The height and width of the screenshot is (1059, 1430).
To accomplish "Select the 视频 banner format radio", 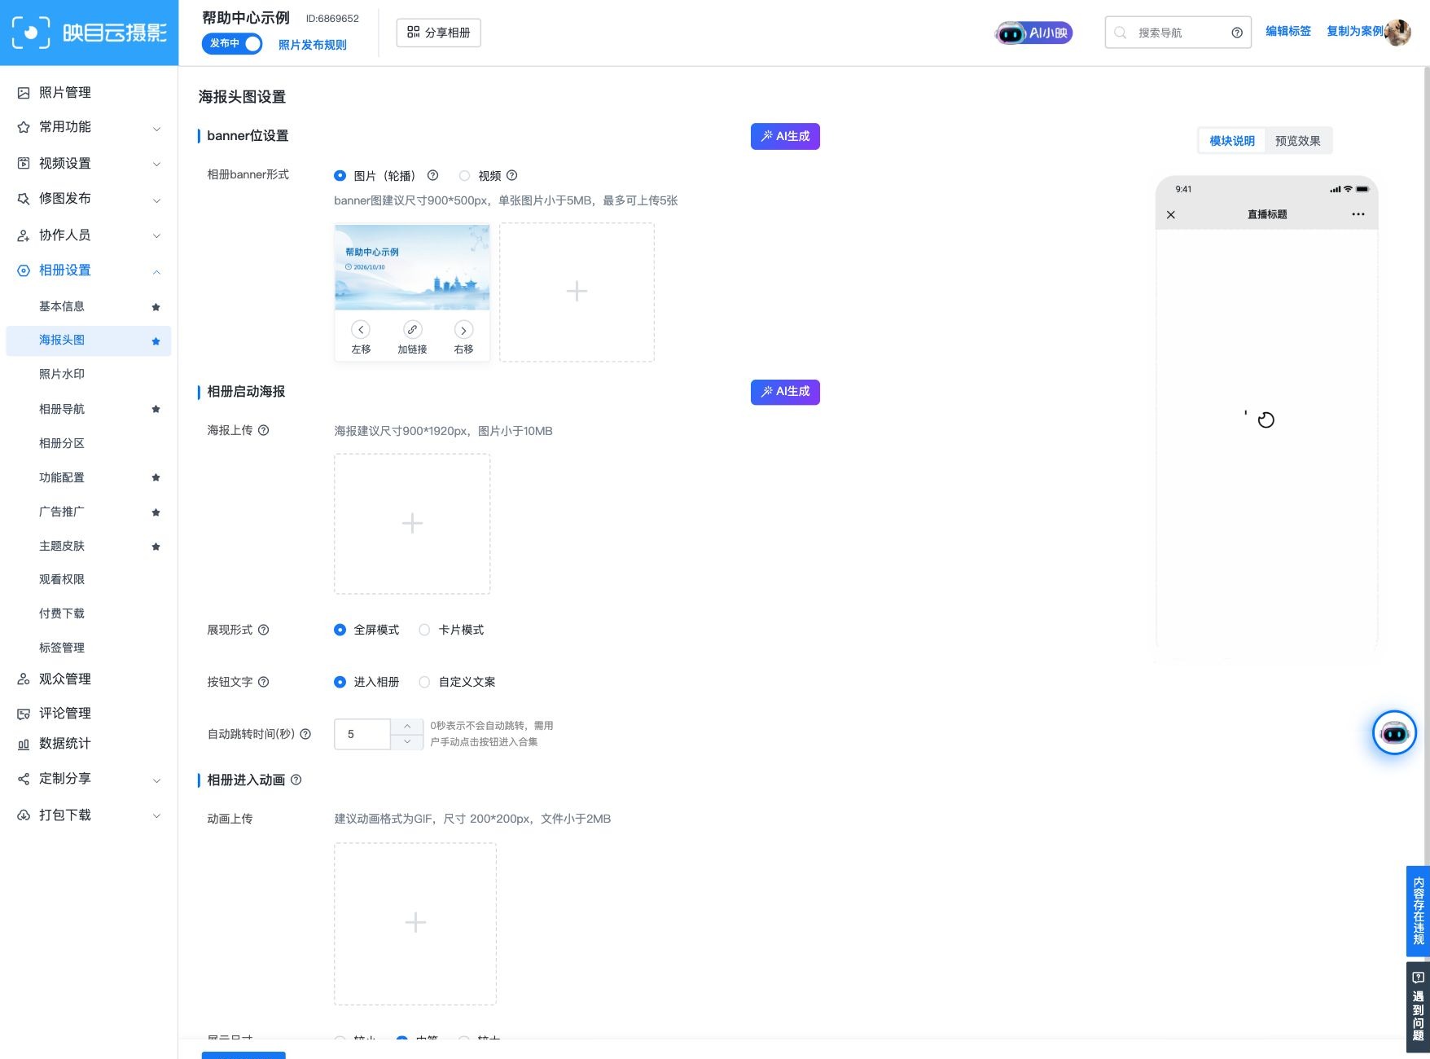I will [465, 175].
